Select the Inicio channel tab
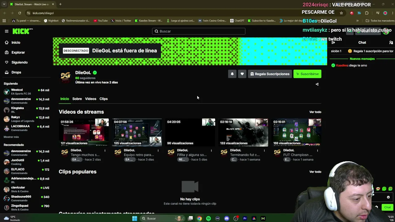 (64, 99)
